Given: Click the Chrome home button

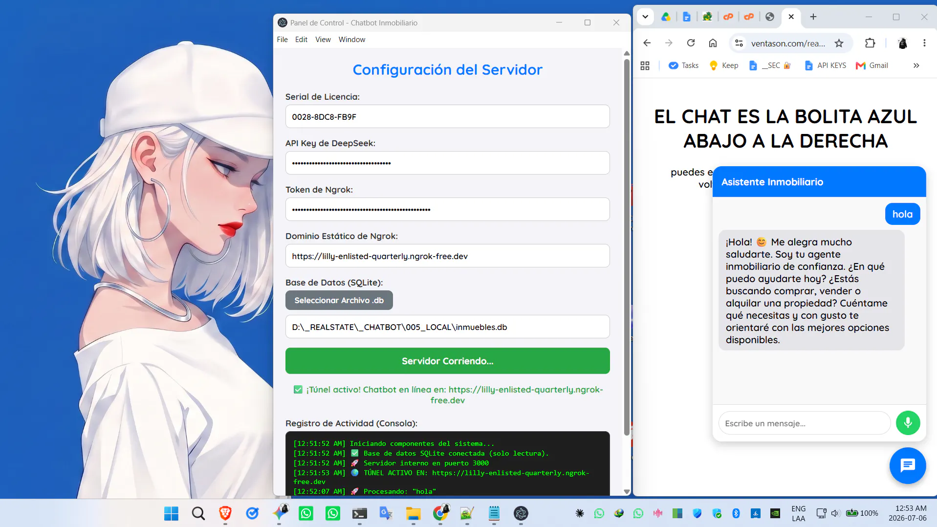Looking at the screenshot, I should 713,43.
